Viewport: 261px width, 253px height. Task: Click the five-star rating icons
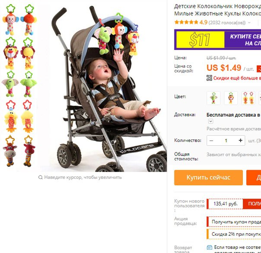pyautogui.click(x=186, y=22)
